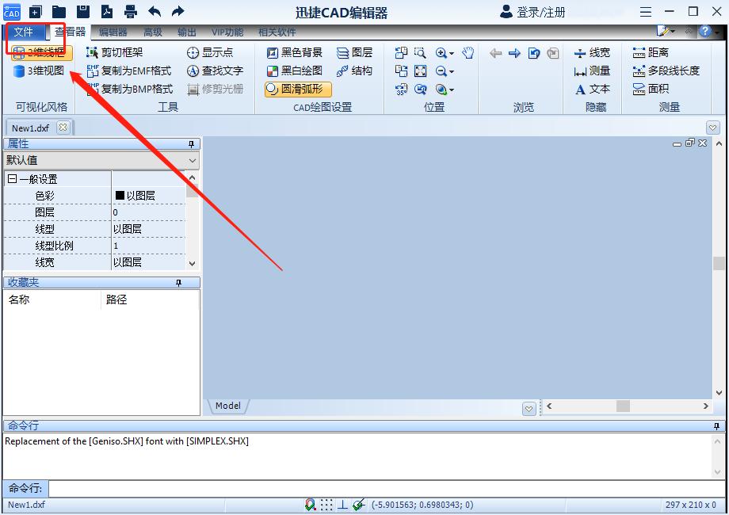This screenshot has width=729, height=515.
Task: Open help with the question mark
Action: 705,31
